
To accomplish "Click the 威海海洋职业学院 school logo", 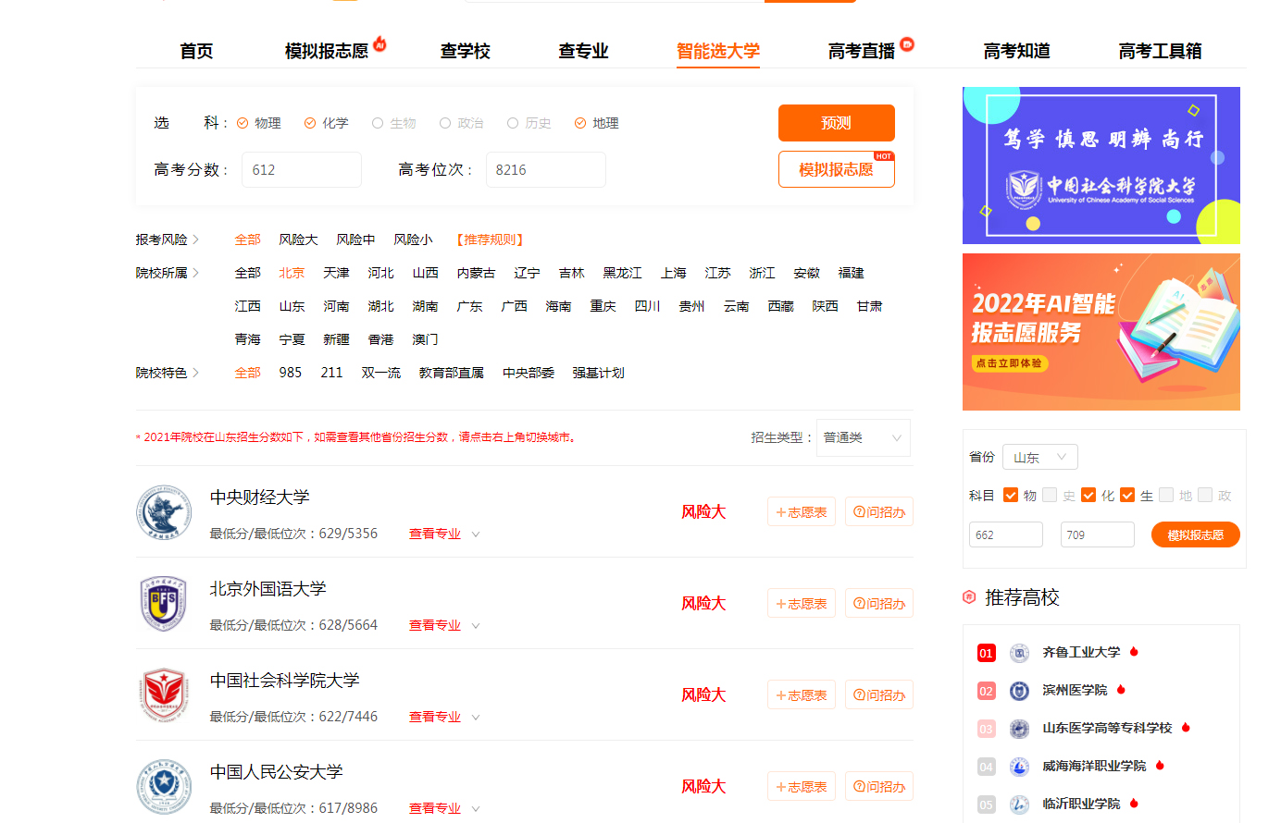I will pos(1019,766).
